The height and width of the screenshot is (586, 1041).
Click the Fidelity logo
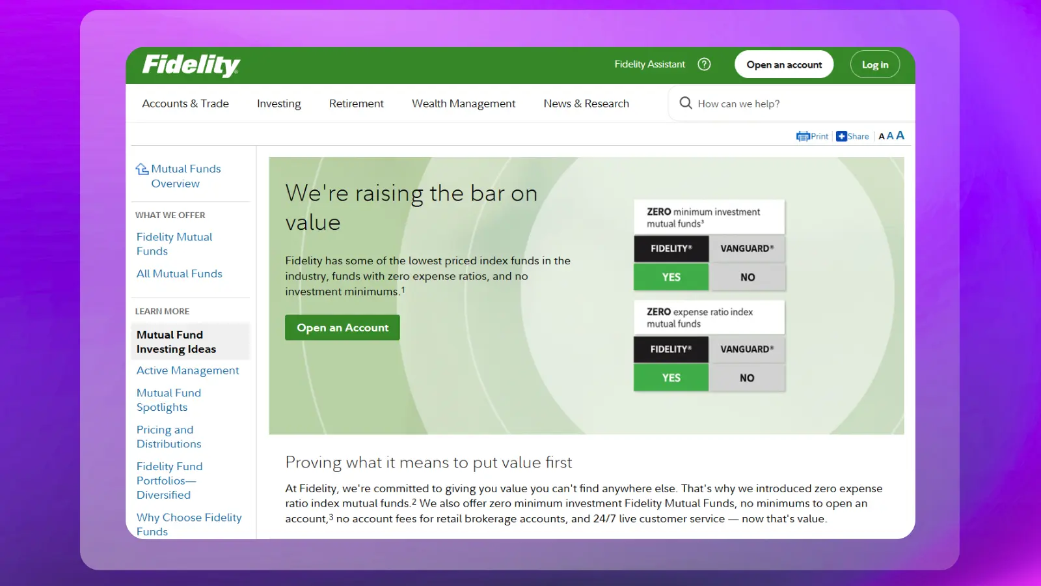(x=191, y=65)
